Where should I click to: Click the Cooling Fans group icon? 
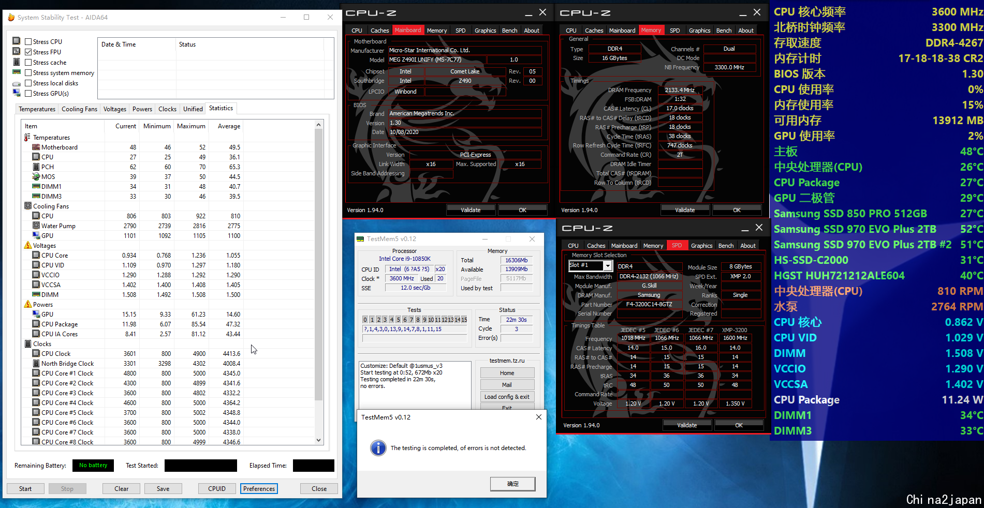tap(28, 206)
